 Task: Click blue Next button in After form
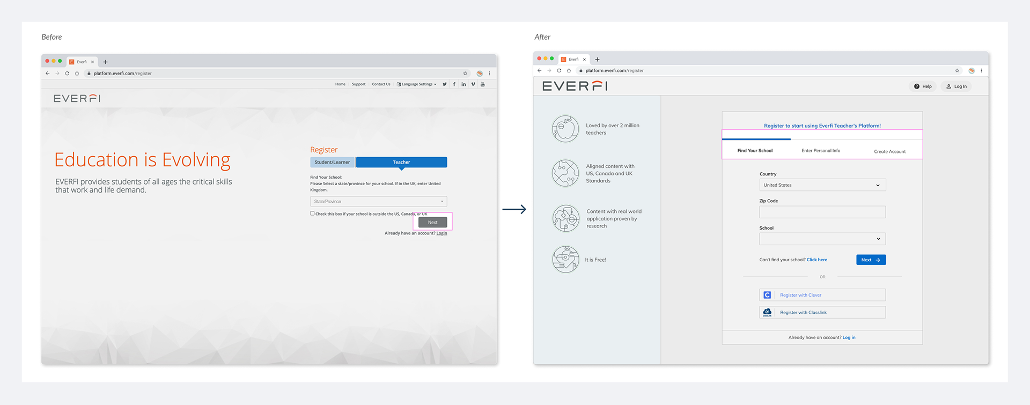[871, 260]
